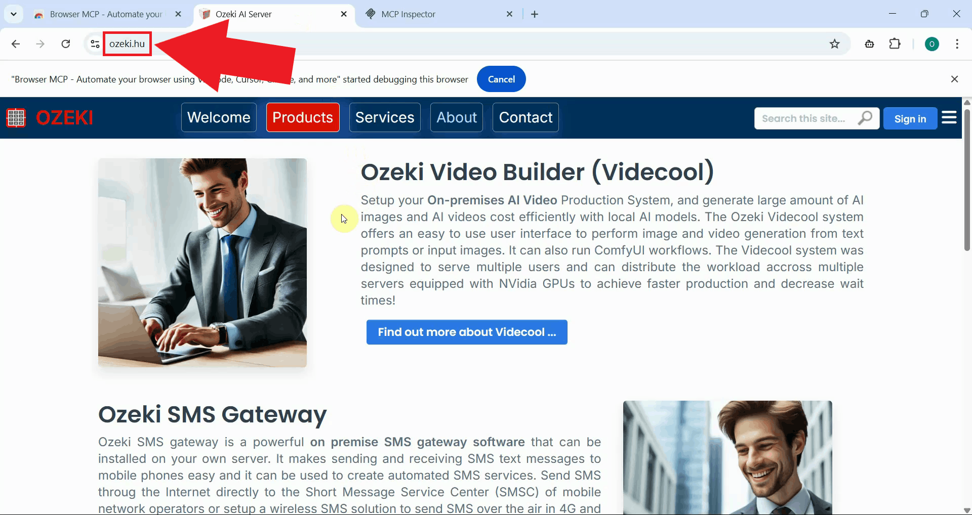Click the page scrollbar on the right
Image resolution: width=972 pixels, height=515 pixels.
click(967, 177)
